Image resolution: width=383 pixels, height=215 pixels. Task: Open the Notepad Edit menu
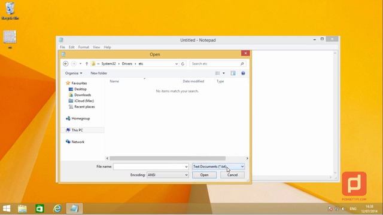[72, 47]
